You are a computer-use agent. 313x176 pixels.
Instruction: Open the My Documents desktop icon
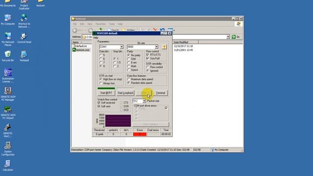pos(8,3)
